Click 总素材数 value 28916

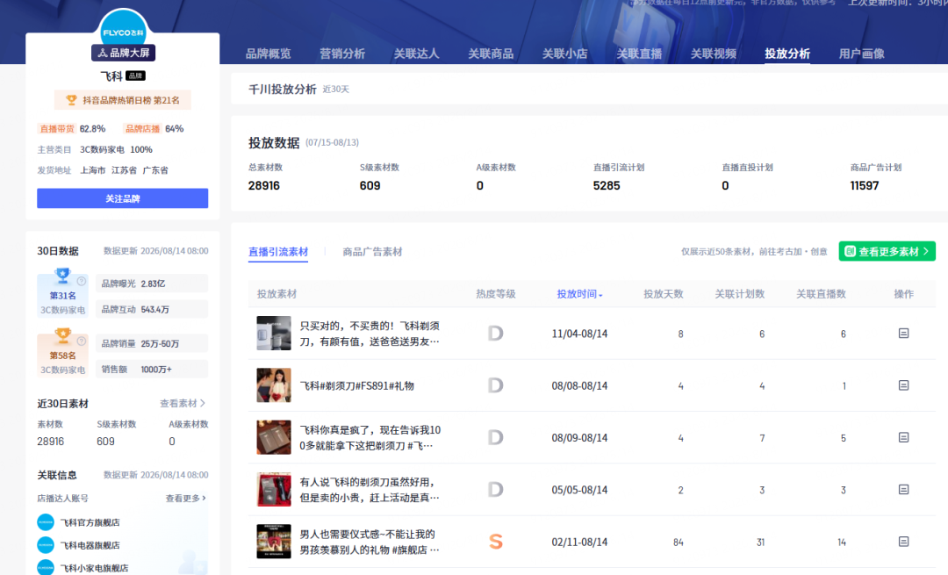264,185
